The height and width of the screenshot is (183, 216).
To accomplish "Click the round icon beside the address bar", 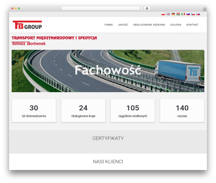I will point(147,8).
